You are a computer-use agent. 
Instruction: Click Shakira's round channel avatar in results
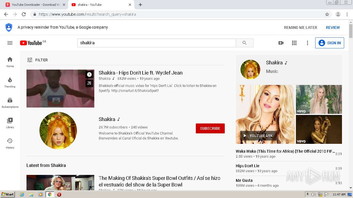pos(58,131)
